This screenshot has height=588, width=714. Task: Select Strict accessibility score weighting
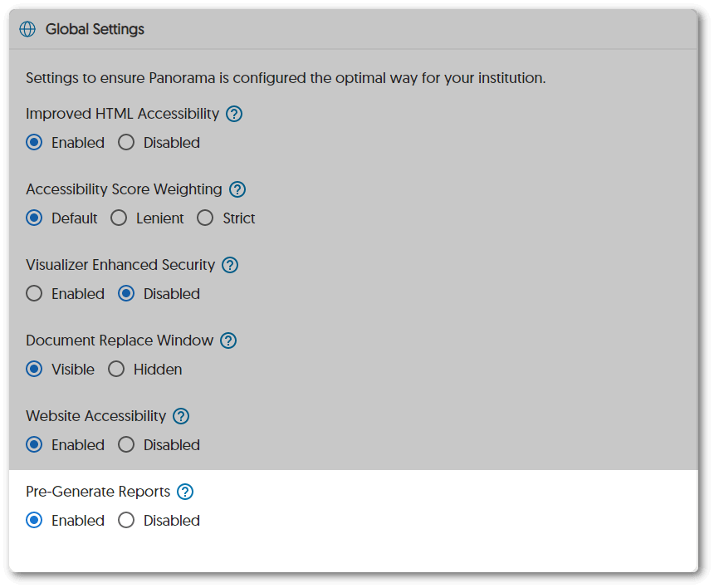[x=205, y=218]
